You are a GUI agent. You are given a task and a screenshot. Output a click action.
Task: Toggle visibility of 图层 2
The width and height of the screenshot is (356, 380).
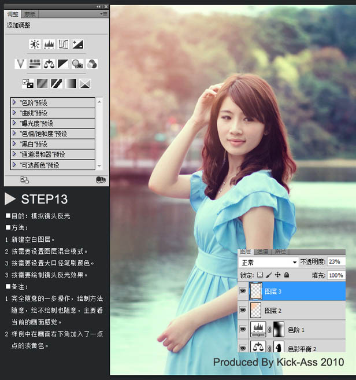coord(243,310)
